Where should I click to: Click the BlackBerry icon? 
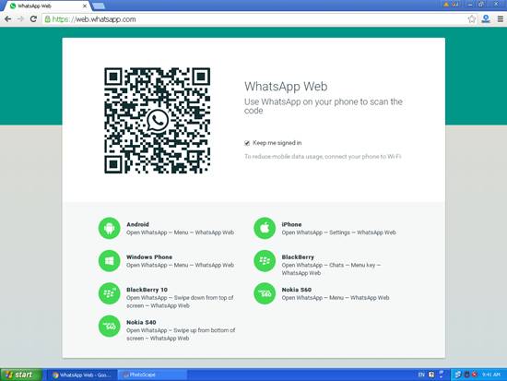click(265, 261)
